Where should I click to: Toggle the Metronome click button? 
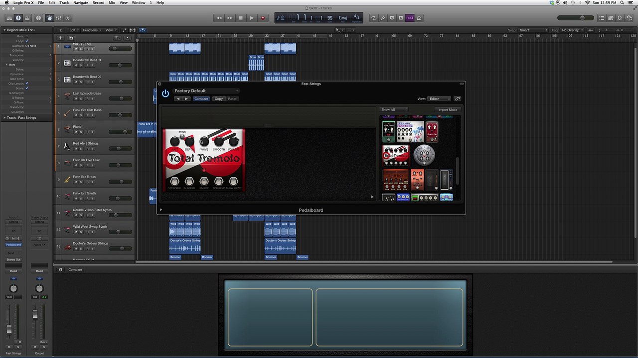pos(419,18)
